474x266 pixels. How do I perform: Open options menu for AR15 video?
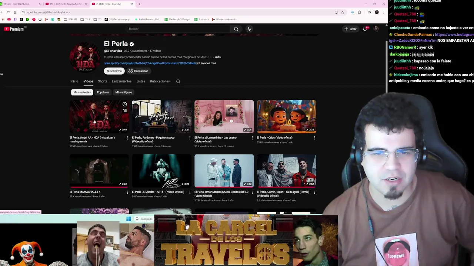point(190,192)
